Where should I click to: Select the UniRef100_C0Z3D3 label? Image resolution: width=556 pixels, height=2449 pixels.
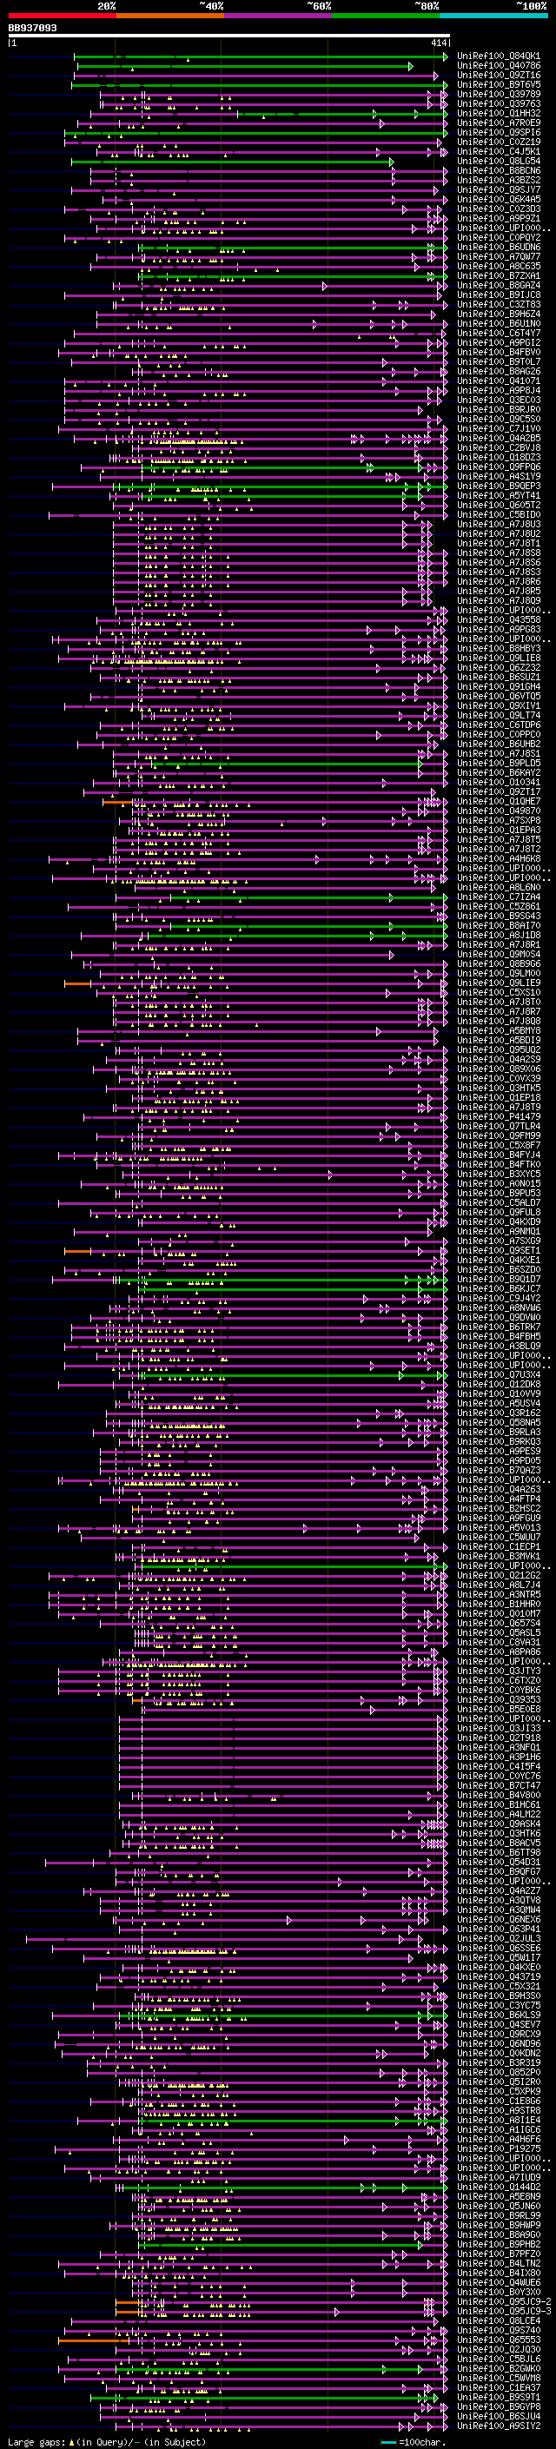[x=499, y=209]
